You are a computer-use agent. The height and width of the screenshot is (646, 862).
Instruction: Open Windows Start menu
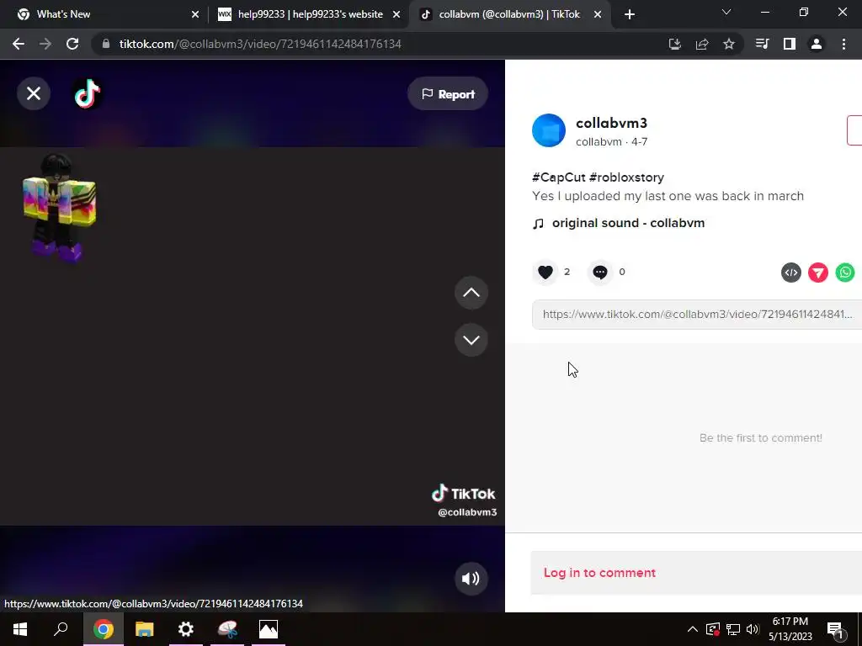(20, 629)
